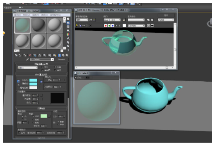Toggle the green channel in render window
The image size is (216, 145).
point(109,26)
